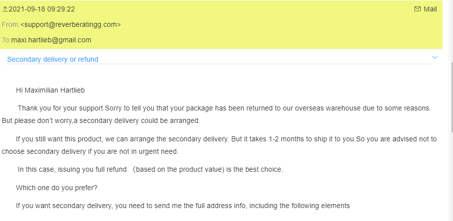This screenshot has height=221, width=453.
Task: Click the 'choose secondary delivery if' sentence
Action: point(90,151)
